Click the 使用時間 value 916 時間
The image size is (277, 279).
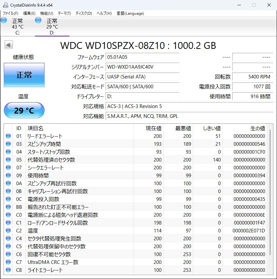[x=253, y=97]
